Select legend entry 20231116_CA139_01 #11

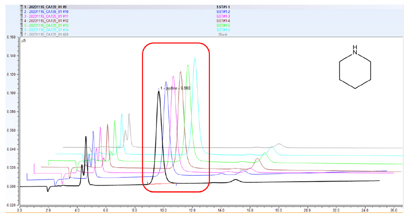point(47,16)
